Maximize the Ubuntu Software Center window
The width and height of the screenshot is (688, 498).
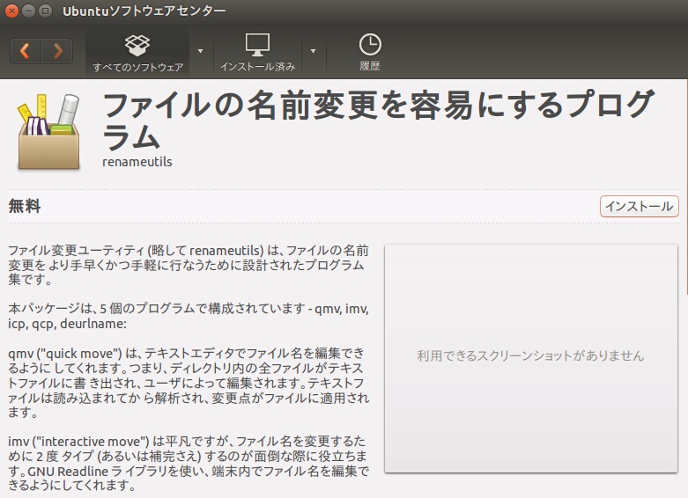pyautogui.click(x=45, y=11)
